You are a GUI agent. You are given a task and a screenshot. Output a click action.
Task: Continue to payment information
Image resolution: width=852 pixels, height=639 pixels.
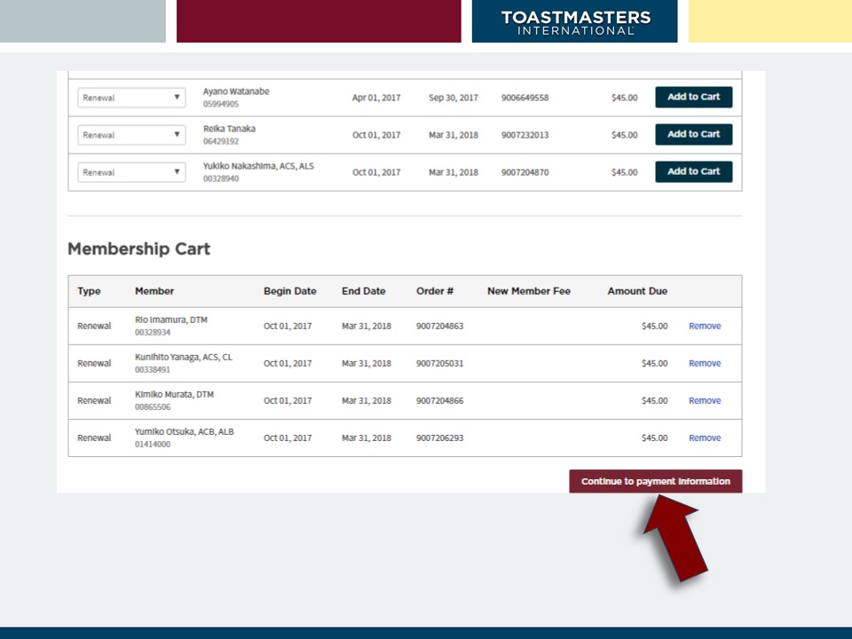click(655, 481)
